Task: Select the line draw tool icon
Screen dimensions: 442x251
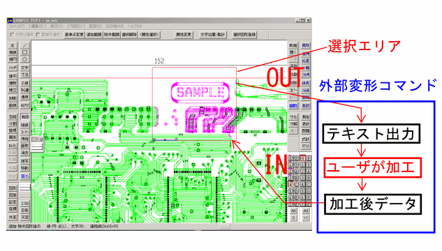Action: pyautogui.click(x=25, y=45)
